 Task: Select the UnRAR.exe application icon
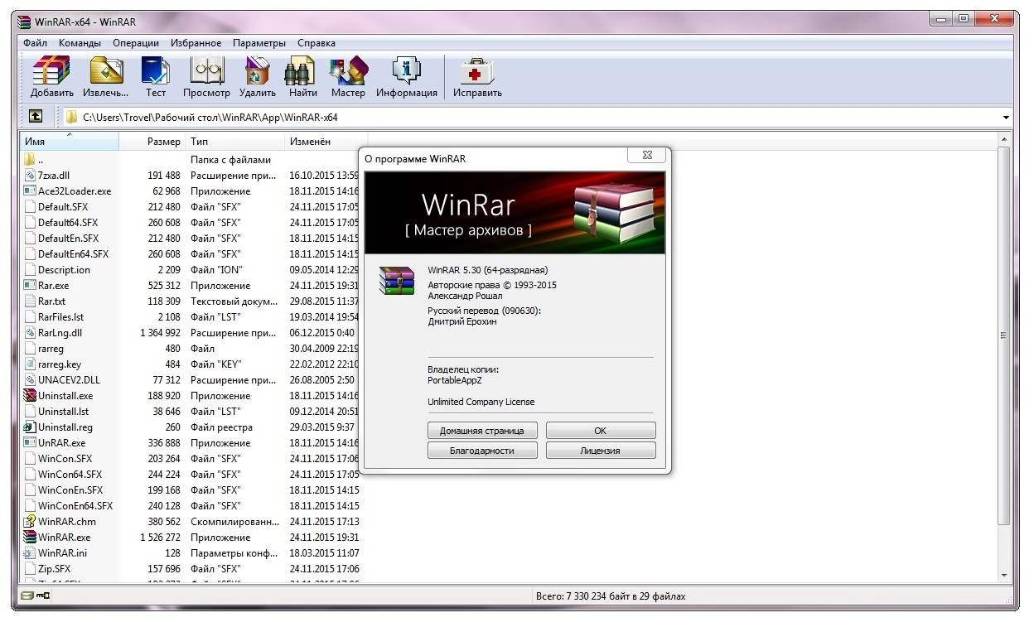click(x=31, y=443)
